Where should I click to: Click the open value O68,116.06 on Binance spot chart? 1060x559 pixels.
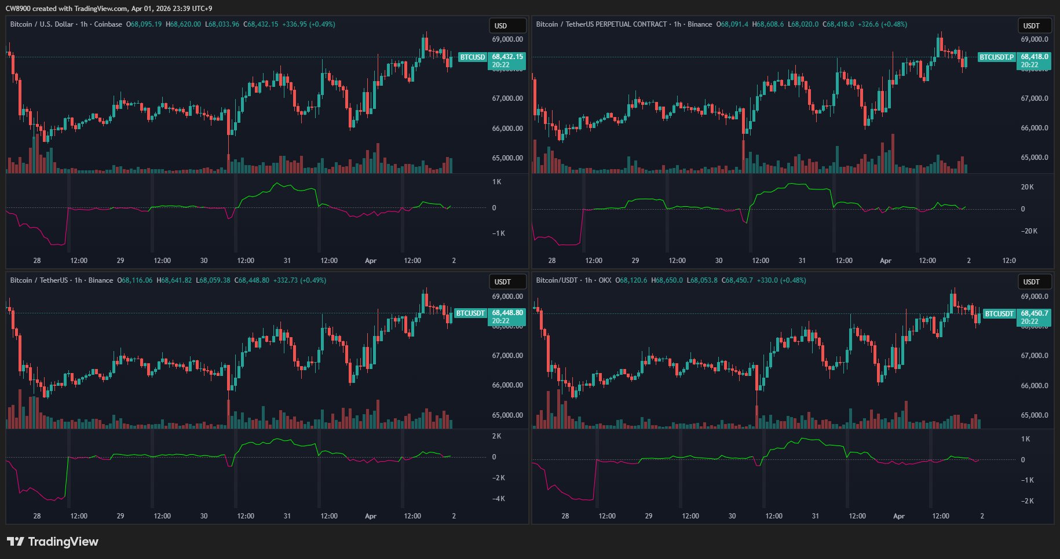tap(135, 280)
